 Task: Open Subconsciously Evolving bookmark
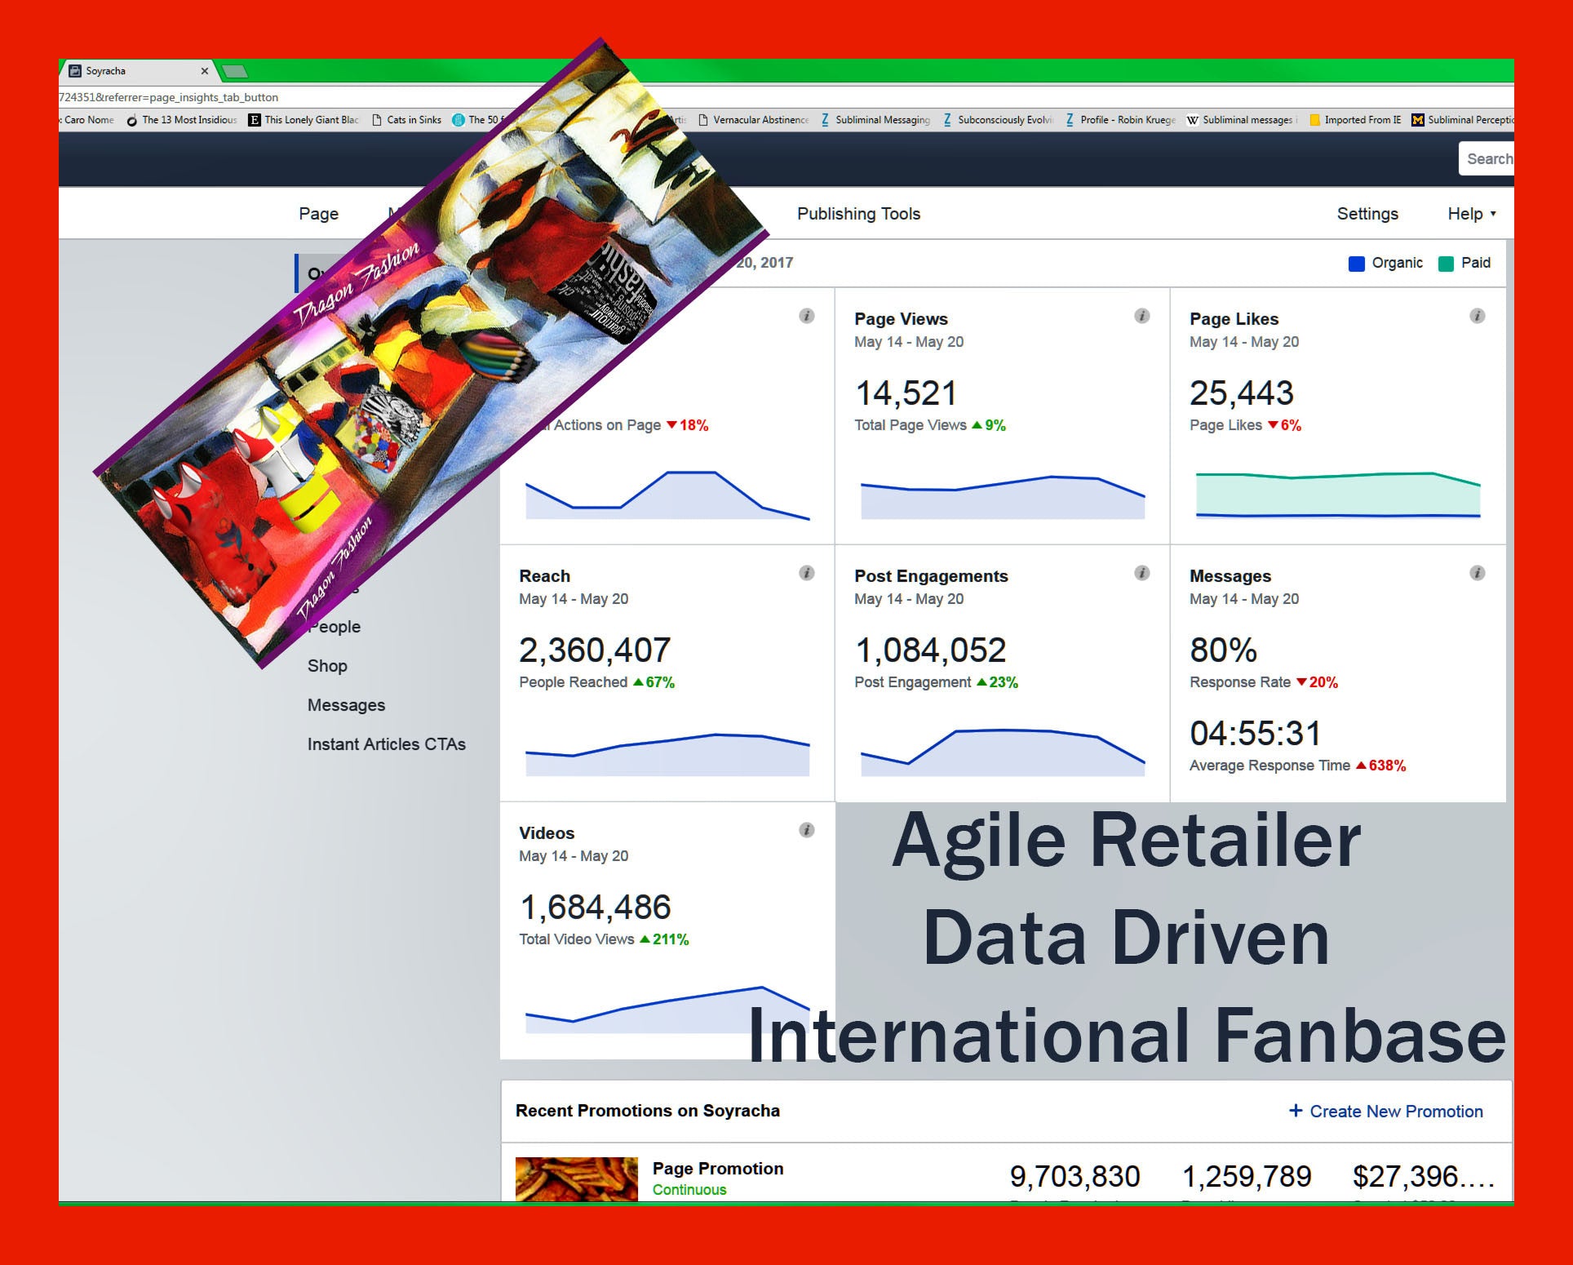click(x=998, y=120)
